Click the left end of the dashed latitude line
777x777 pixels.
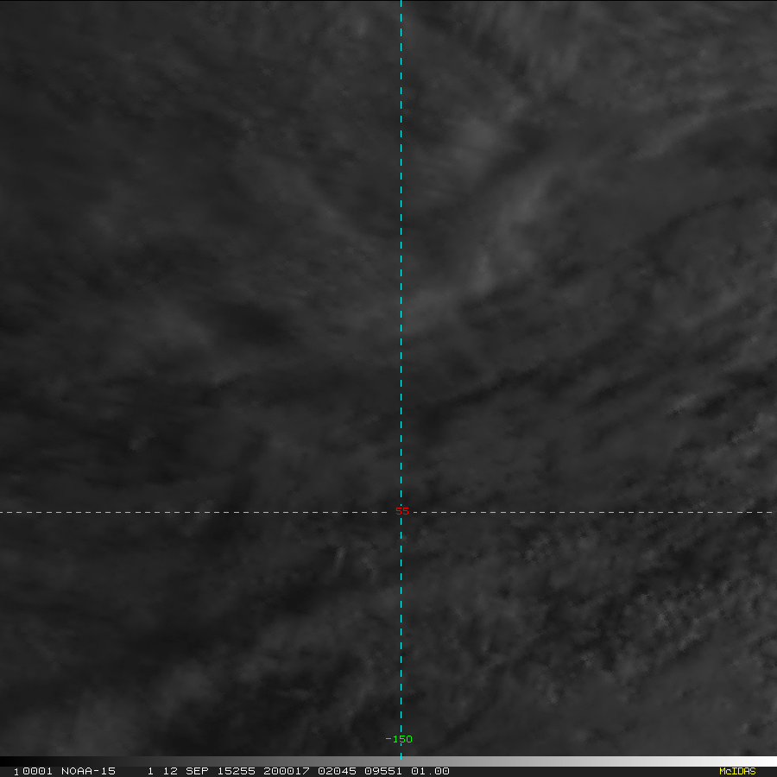coord(3,512)
